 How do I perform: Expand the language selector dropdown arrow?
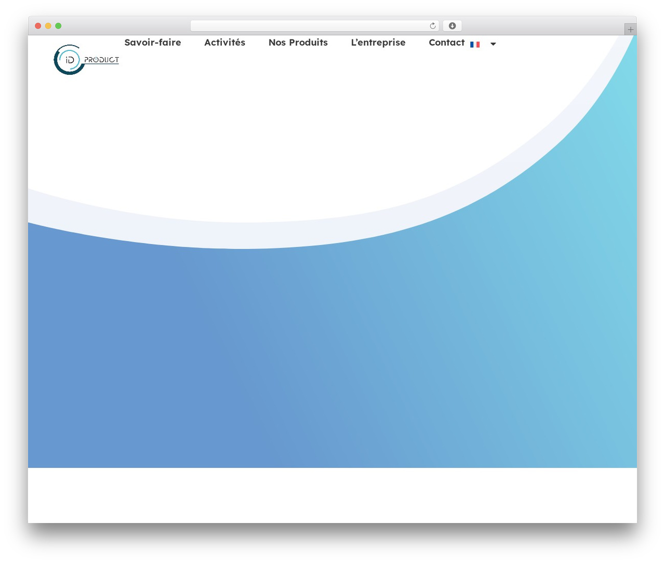(493, 44)
